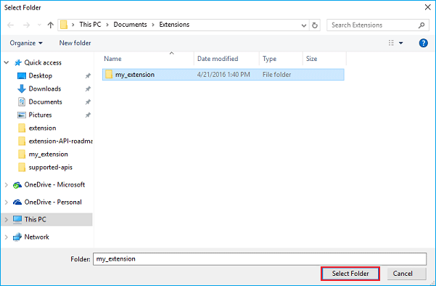
Task: Open the address bar history dropdown
Action: (x=304, y=25)
